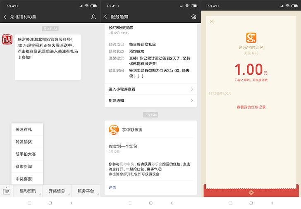Viewport: 301px width, 209px height.
Task: Tap 掌中彩乐宝 orange logo in message card
Action: (x=114, y=130)
